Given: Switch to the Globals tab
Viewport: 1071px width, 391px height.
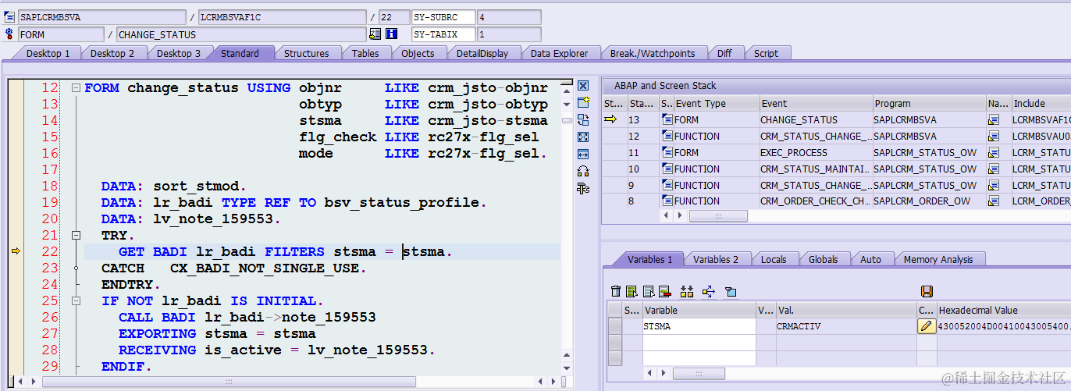Looking at the screenshot, I should (x=823, y=259).
